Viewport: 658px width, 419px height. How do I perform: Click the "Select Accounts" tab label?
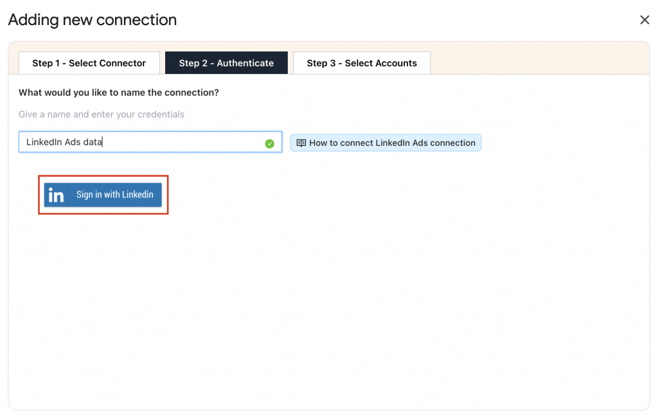point(380,63)
